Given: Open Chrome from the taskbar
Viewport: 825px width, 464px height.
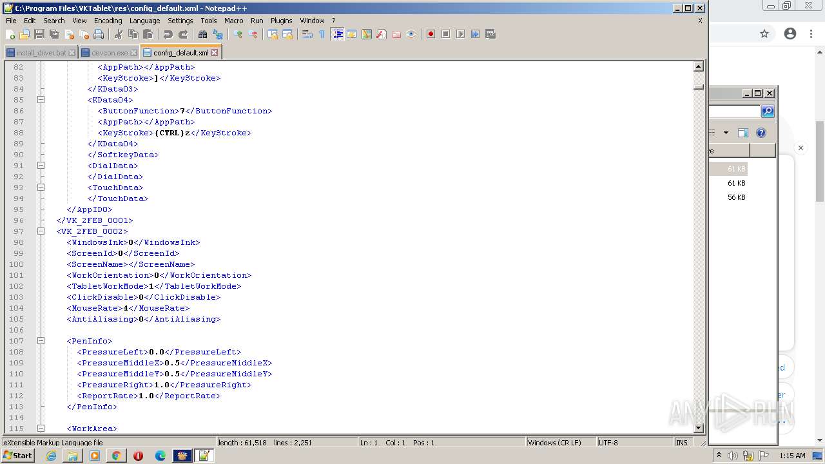Looking at the screenshot, I should pyautogui.click(x=116, y=456).
